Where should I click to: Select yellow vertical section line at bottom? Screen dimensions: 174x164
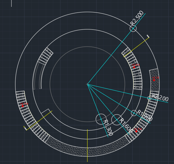[x=87, y=146]
